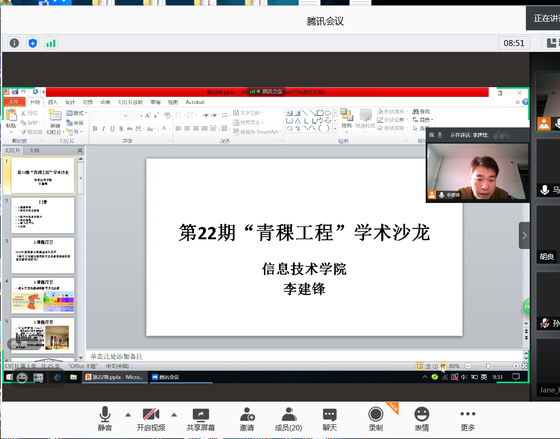
Task: Expand the arrow beside the video button
Action: click(174, 415)
